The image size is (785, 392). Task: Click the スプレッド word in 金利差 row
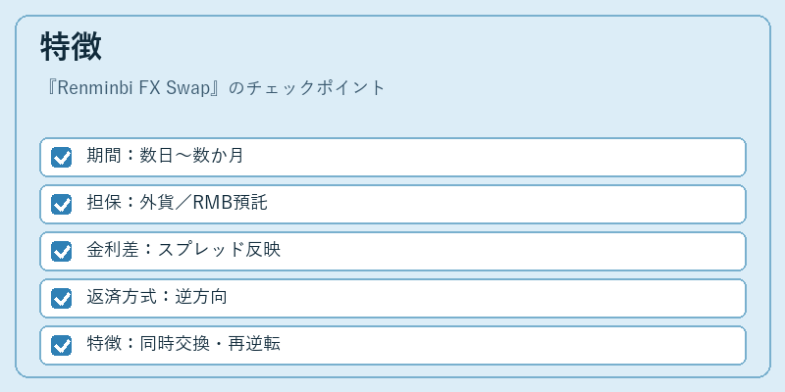tap(201, 250)
